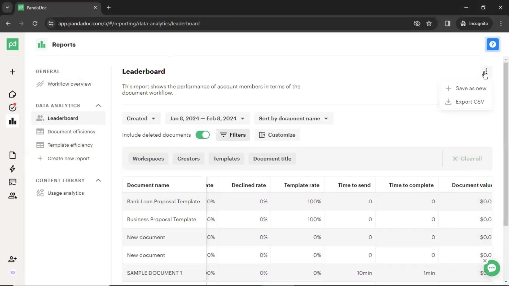Collapse the Data Analytics section
The width and height of the screenshot is (509, 286).
(98, 105)
